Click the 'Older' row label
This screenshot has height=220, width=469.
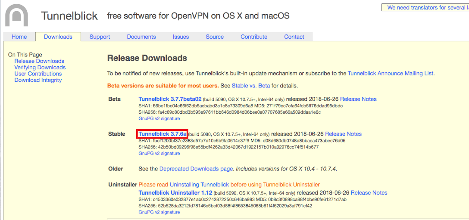[x=116, y=169]
